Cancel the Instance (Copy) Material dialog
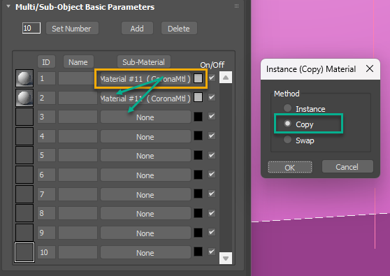The image size is (390, 276). tap(347, 166)
